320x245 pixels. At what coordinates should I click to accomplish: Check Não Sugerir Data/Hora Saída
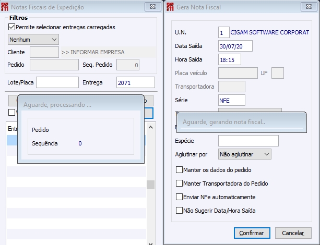click(x=179, y=211)
